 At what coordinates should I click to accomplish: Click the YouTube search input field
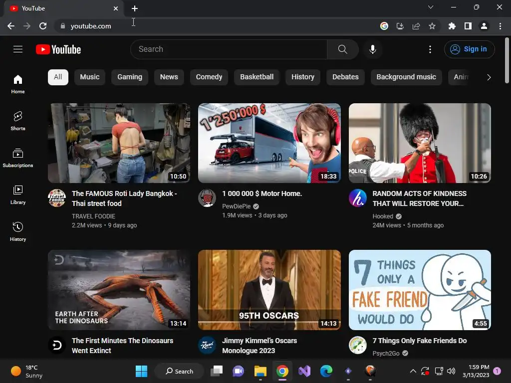tap(229, 49)
